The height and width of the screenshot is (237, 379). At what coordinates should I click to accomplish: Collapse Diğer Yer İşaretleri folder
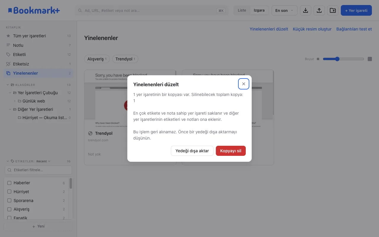pos(10,109)
